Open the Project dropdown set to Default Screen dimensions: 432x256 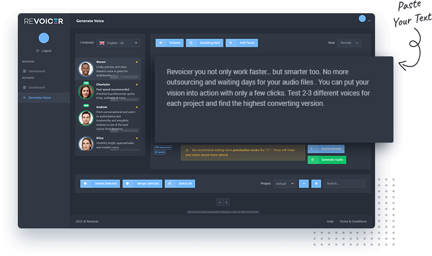pos(285,184)
